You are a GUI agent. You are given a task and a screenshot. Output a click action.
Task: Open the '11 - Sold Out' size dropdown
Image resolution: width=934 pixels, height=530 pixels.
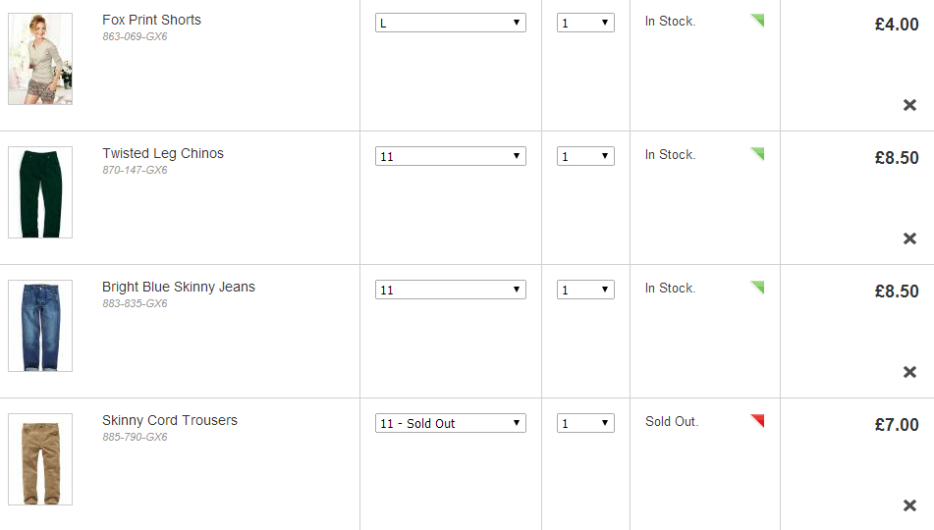tap(451, 423)
